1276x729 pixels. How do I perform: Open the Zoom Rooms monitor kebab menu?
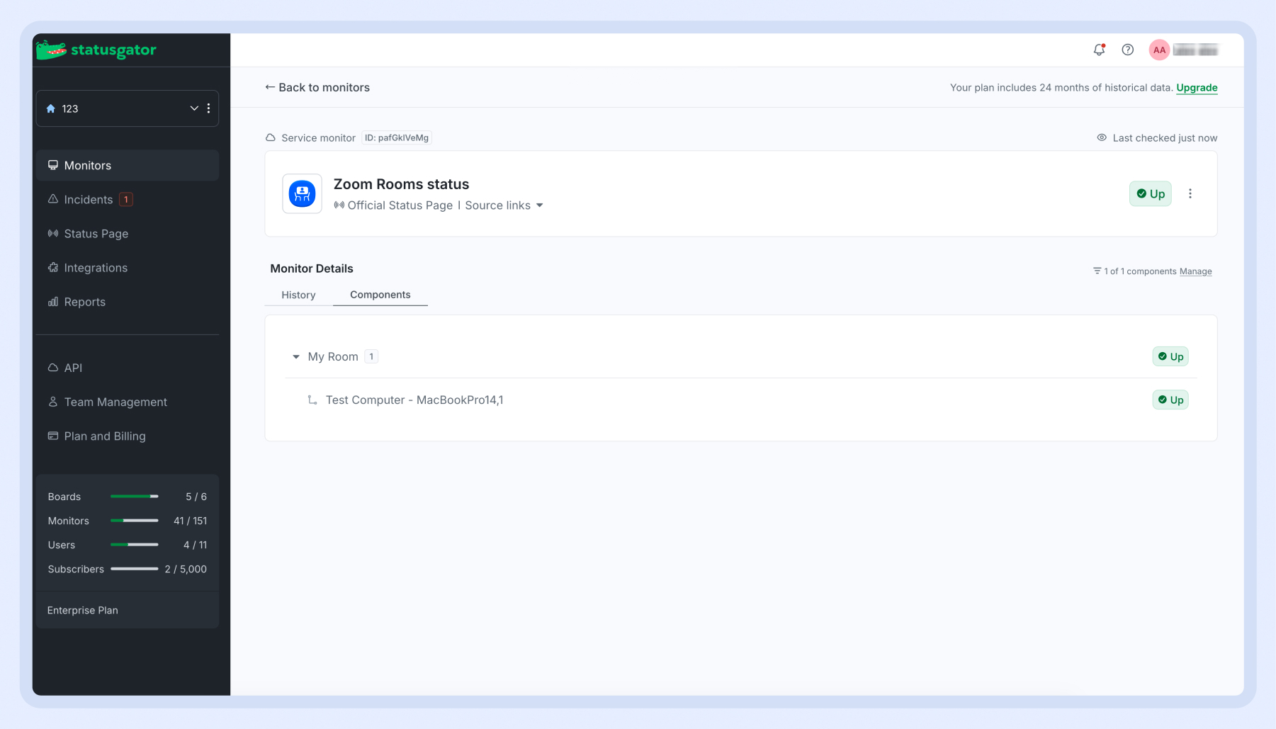pos(1190,193)
